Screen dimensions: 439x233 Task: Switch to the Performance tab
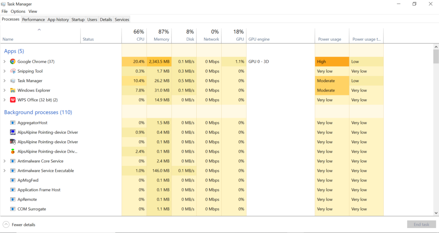33,19
